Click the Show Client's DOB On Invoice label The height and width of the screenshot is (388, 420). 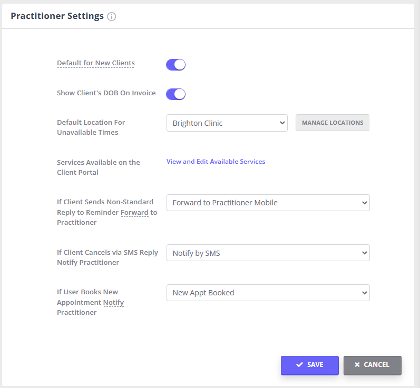pyautogui.click(x=106, y=93)
